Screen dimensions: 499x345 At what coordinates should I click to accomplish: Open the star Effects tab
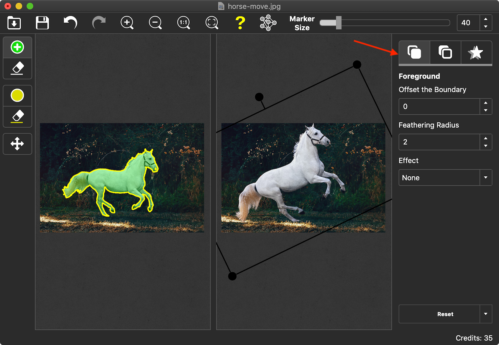tap(476, 53)
